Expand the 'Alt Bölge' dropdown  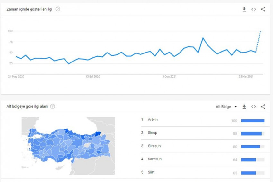point(226,107)
